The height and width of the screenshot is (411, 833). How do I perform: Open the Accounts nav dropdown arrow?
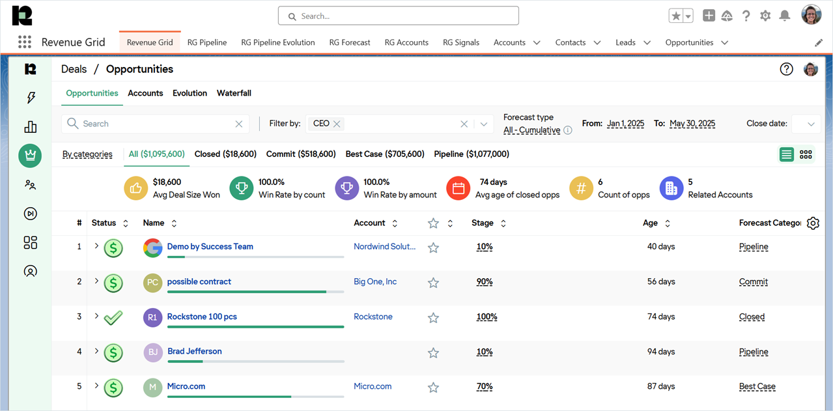tap(537, 42)
